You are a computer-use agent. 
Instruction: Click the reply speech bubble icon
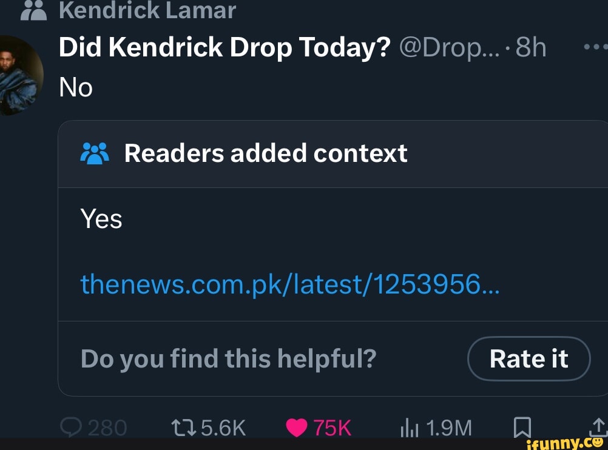click(71, 428)
